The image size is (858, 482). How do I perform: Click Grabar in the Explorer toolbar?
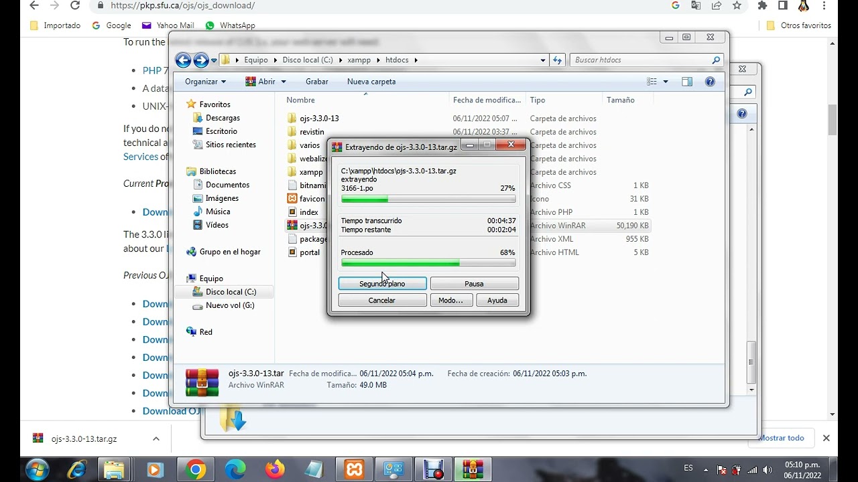[x=317, y=82]
